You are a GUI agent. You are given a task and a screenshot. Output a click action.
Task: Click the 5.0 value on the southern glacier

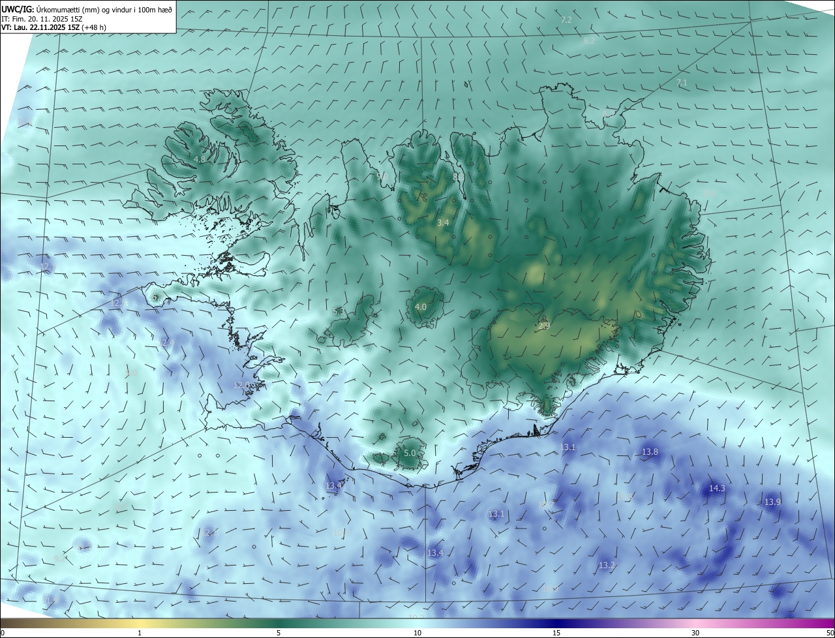(410, 453)
